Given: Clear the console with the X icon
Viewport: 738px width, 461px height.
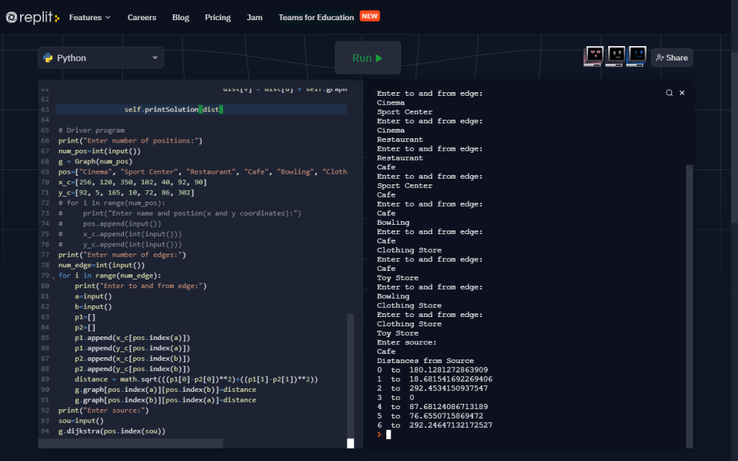Looking at the screenshot, I should coord(682,93).
